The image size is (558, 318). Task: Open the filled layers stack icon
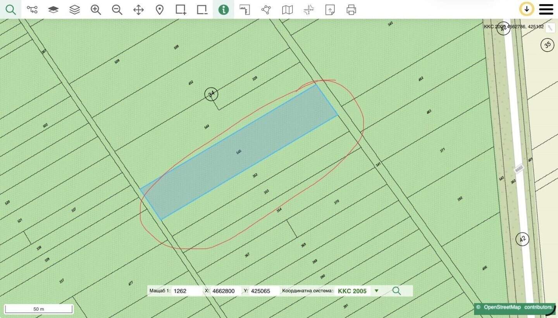53,10
